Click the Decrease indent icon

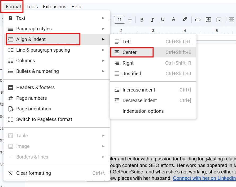pos(117,100)
